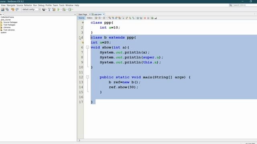Toggle Rectangular Selection mode
Viewport: 257px width, 144px height.
tap(123, 18)
